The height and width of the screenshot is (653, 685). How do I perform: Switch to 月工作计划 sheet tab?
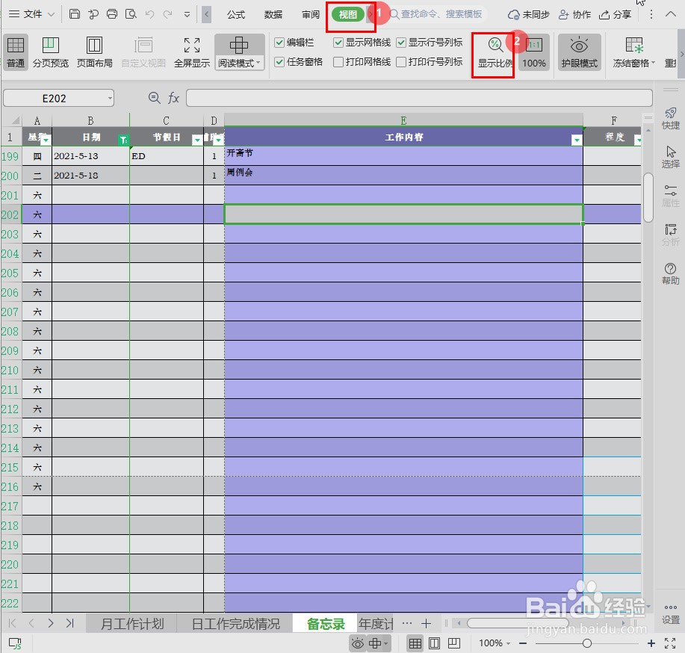click(132, 623)
